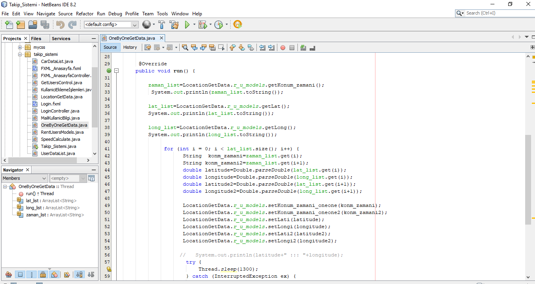The image size is (535, 284).
Task: Click inside the Search Ctrl+I field
Action: tap(496, 13)
